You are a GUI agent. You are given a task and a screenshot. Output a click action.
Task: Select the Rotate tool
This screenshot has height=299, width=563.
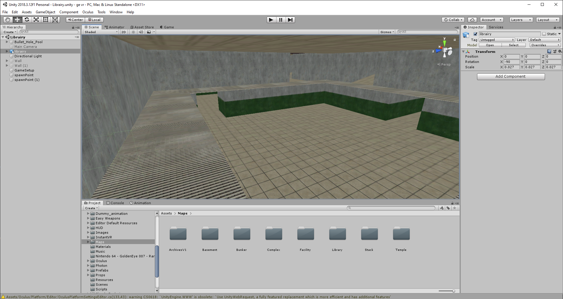pos(27,20)
